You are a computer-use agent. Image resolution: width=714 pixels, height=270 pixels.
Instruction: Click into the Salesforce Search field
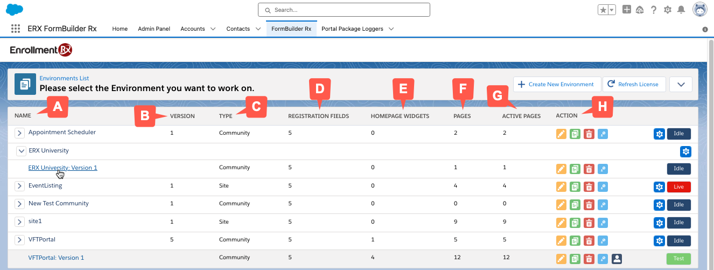(x=344, y=10)
